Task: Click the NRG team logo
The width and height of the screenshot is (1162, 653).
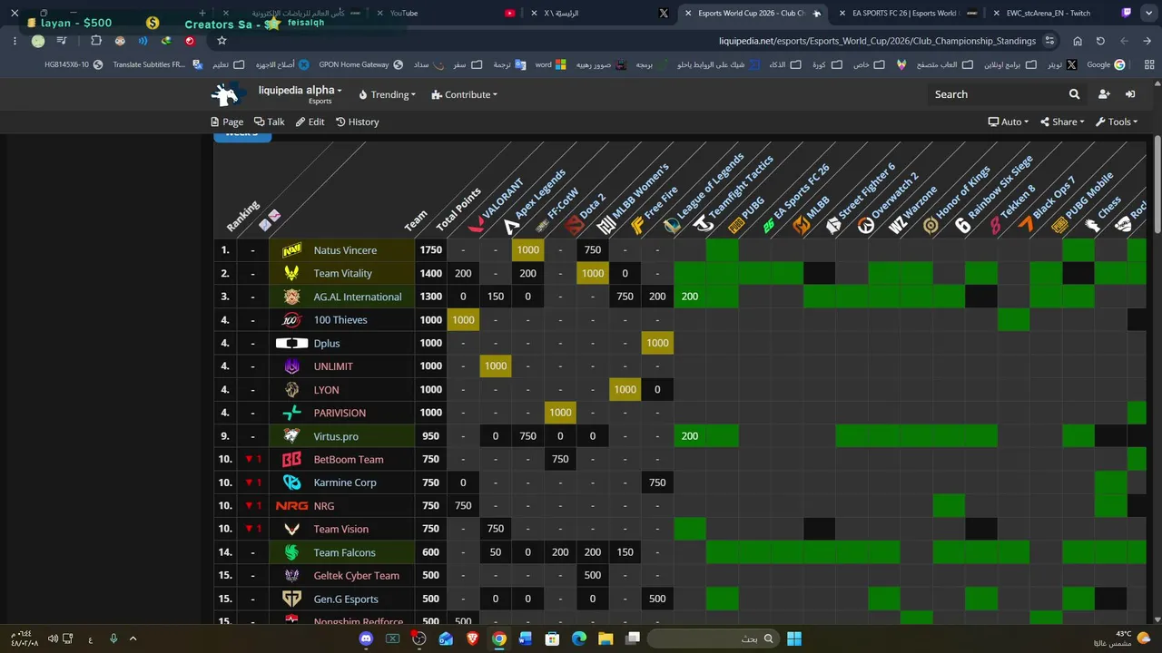Action: pyautogui.click(x=291, y=506)
